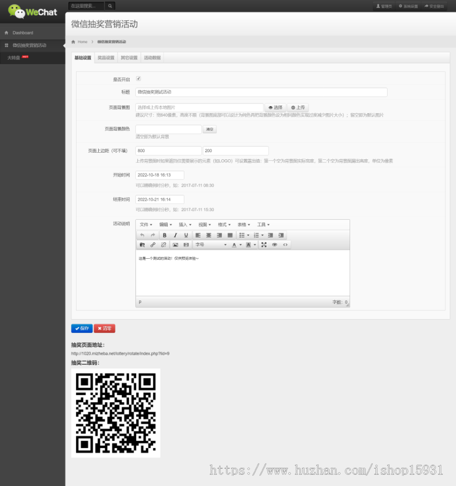
Task: Click the Home breadcrumb link
Action: 83,42
